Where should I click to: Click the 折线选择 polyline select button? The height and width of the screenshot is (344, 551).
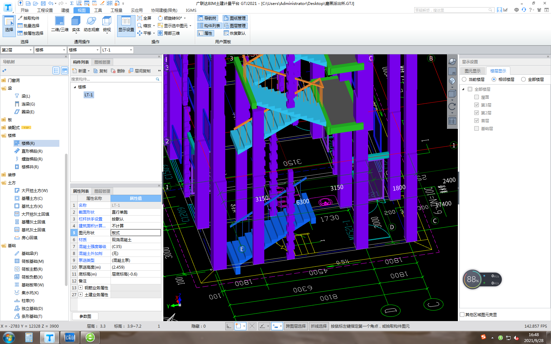[319, 326]
